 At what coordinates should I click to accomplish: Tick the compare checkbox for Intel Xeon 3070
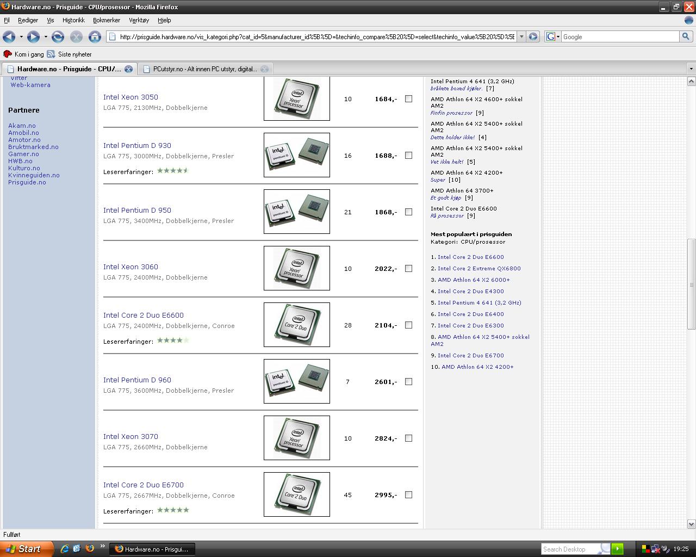click(408, 438)
